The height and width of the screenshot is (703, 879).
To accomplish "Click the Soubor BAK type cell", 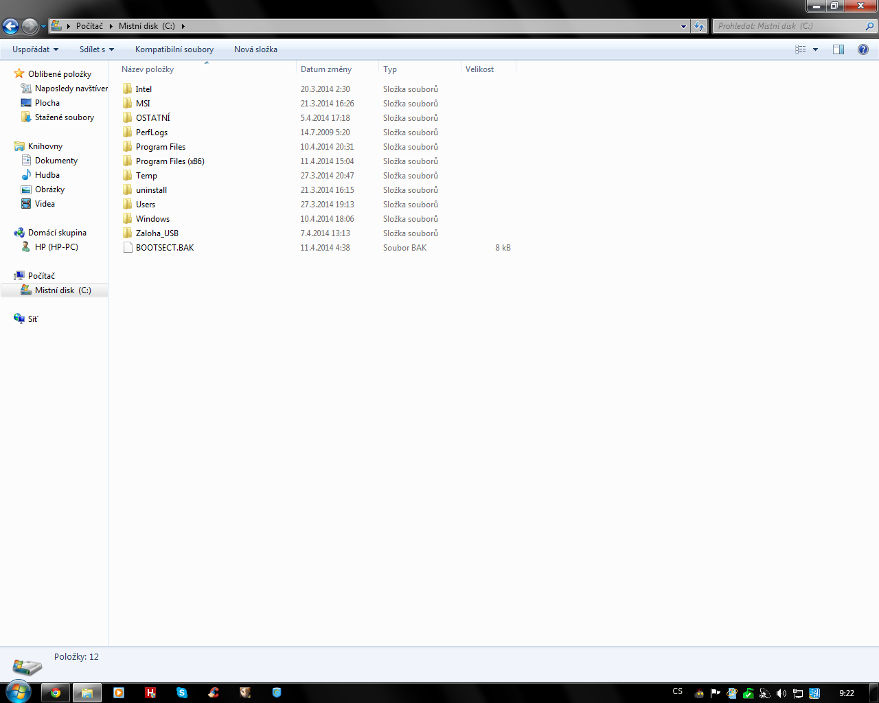I will click(404, 248).
